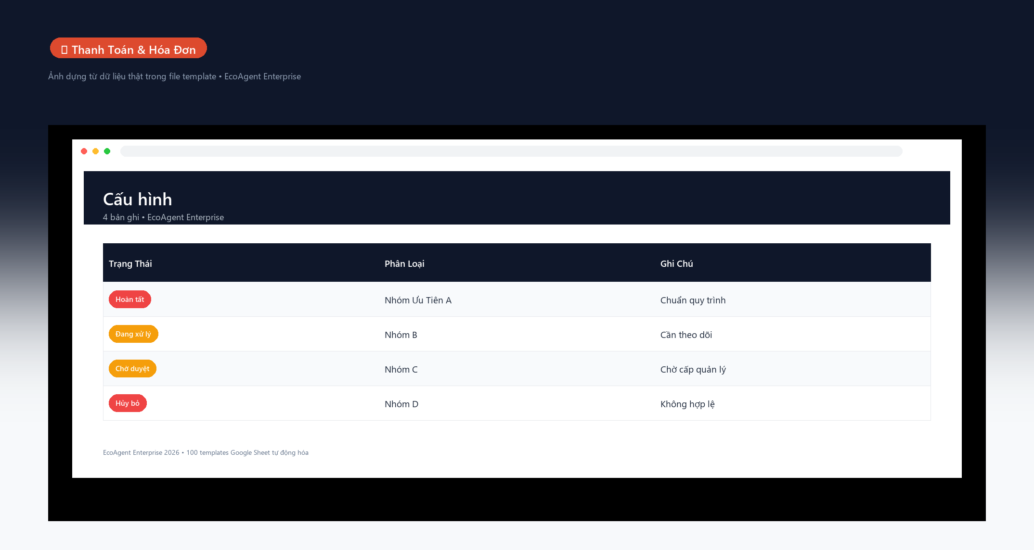Select the Nhóm B cell
Image resolution: width=1034 pixels, height=550 pixels.
(401, 335)
